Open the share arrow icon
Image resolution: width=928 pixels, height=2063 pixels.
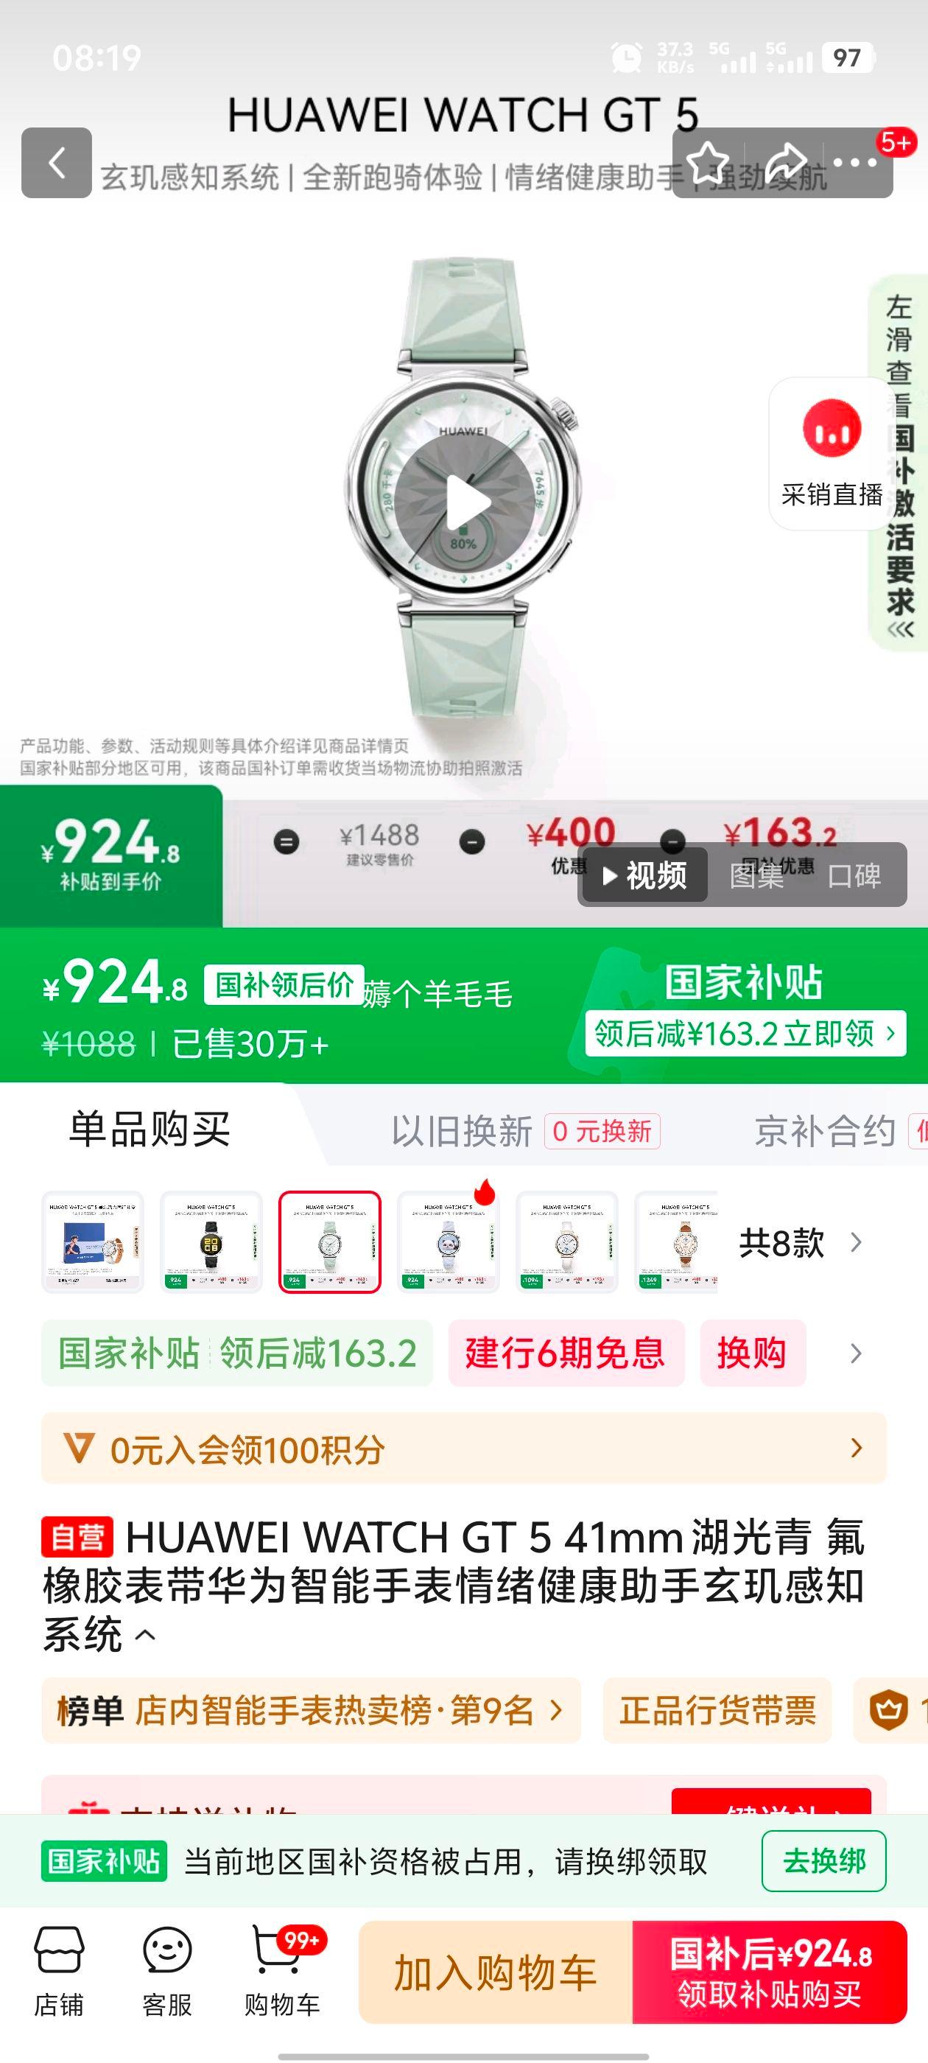point(784,163)
